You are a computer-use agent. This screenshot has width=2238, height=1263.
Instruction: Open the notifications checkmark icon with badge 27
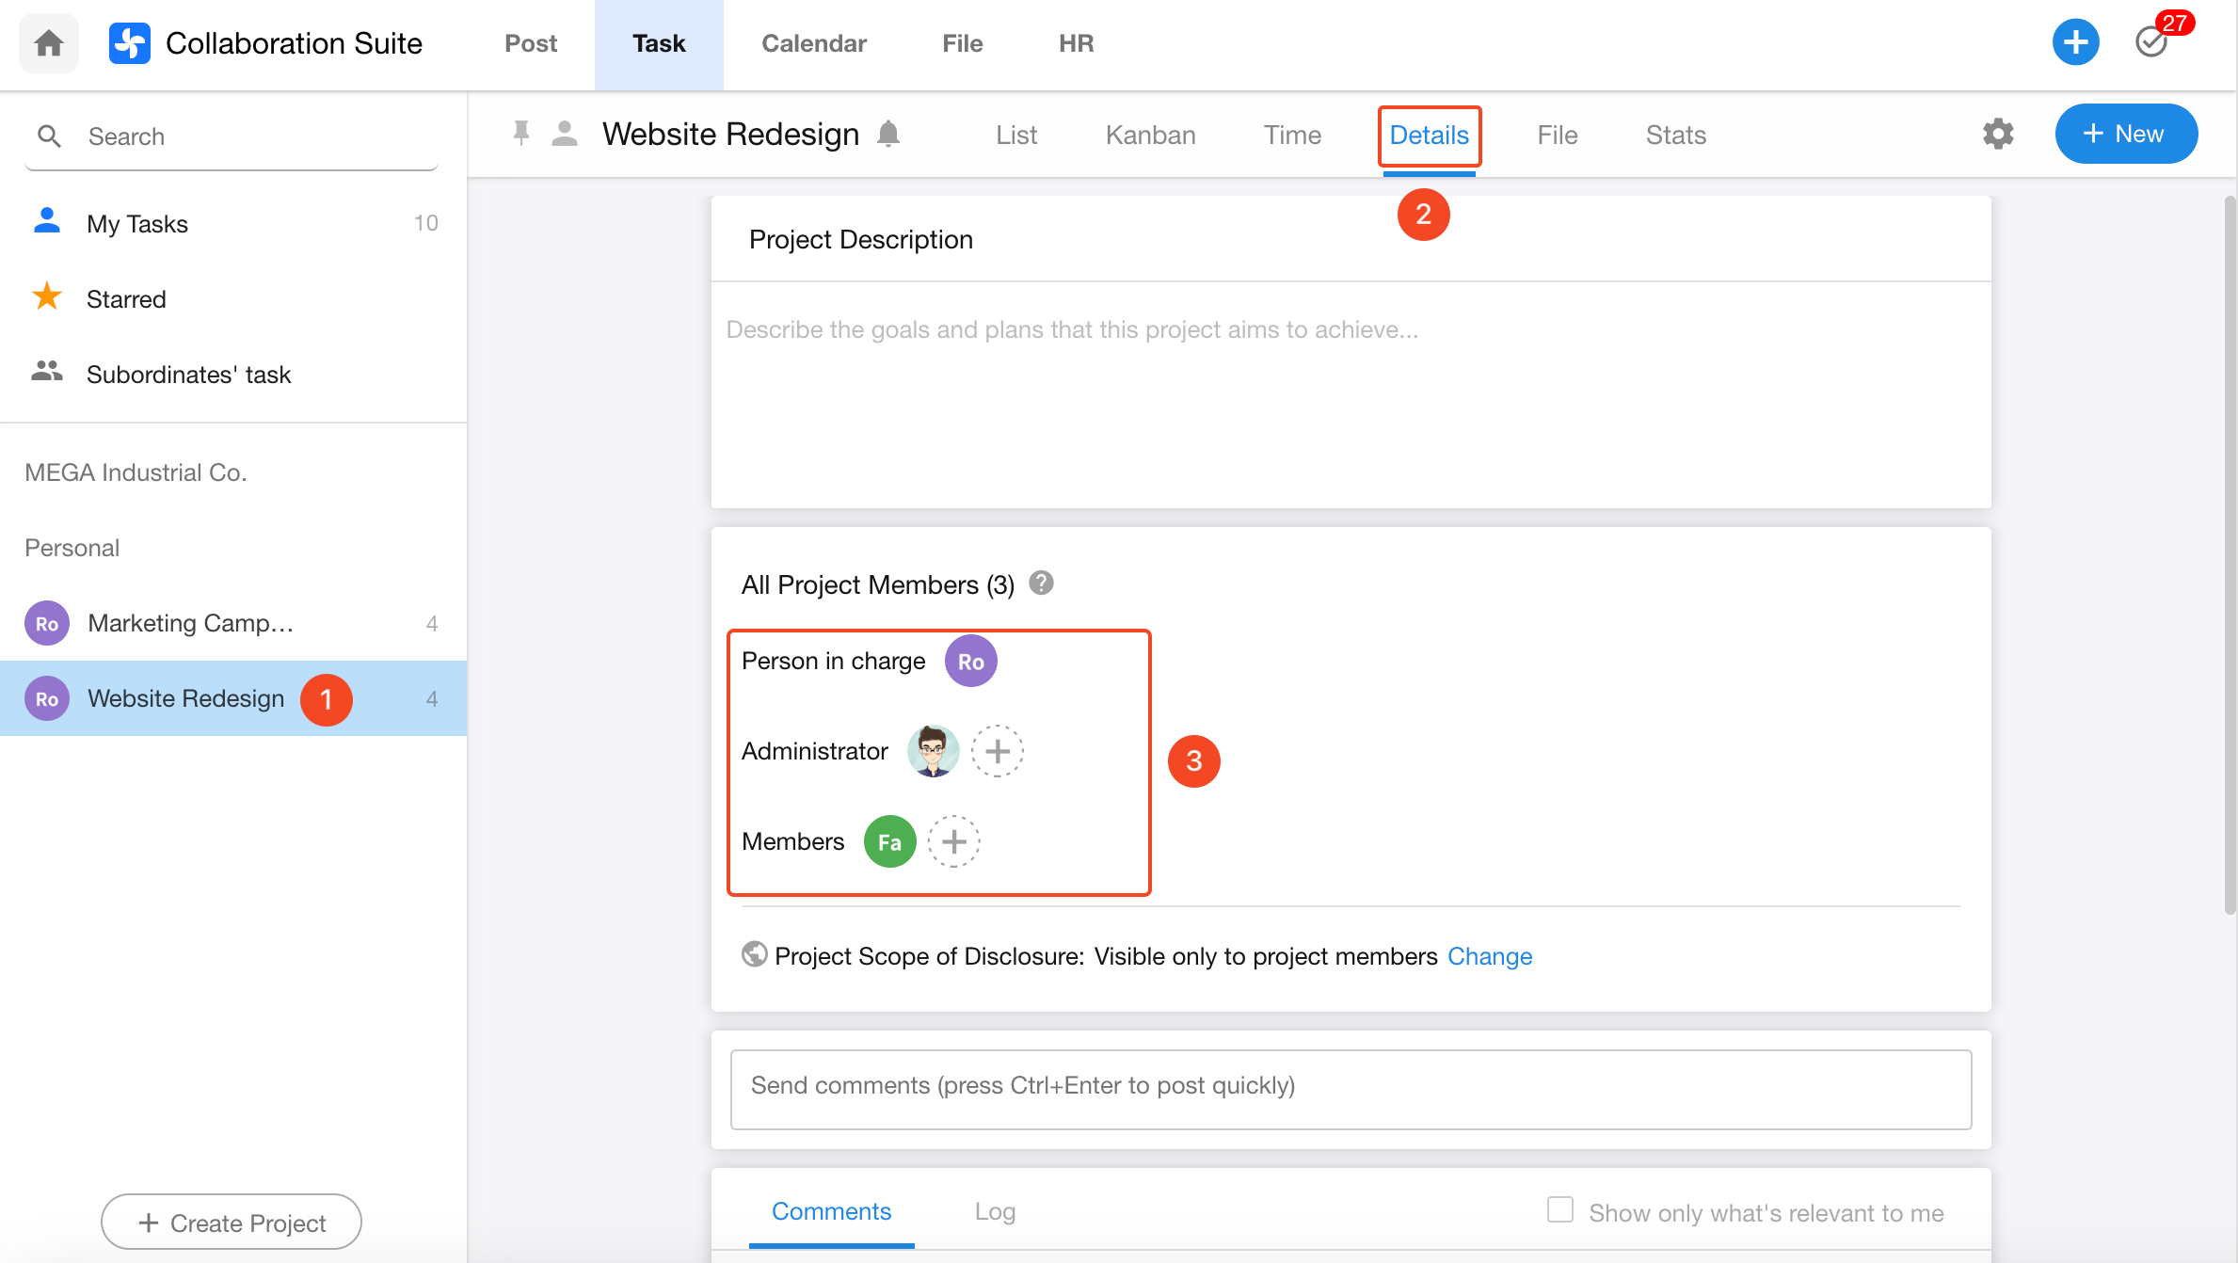[x=2151, y=42]
